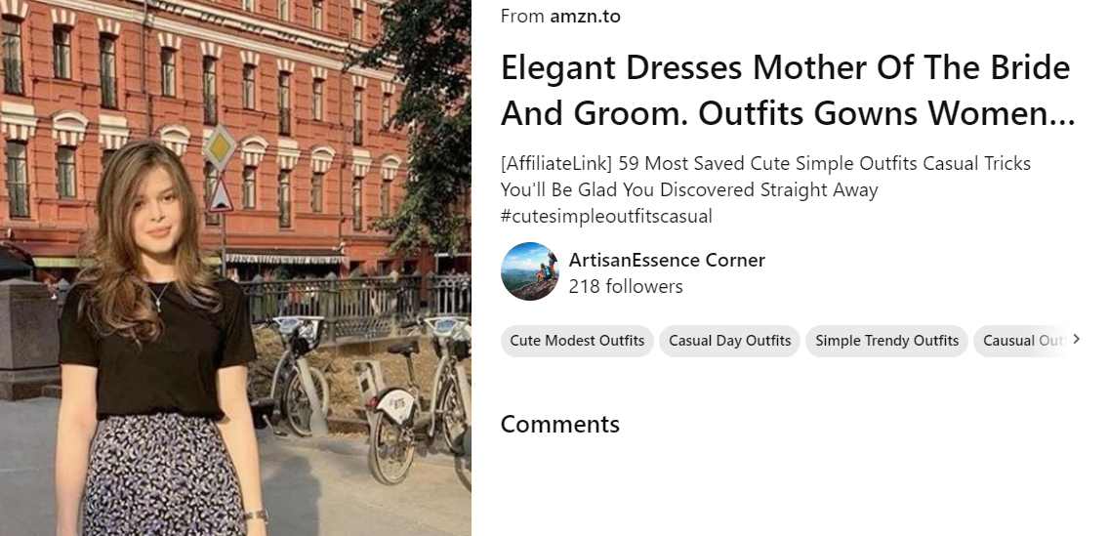Click the [AffiliateLink] label in description
The width and height of the screenshot is (1108, 536).
pos(549,164)
